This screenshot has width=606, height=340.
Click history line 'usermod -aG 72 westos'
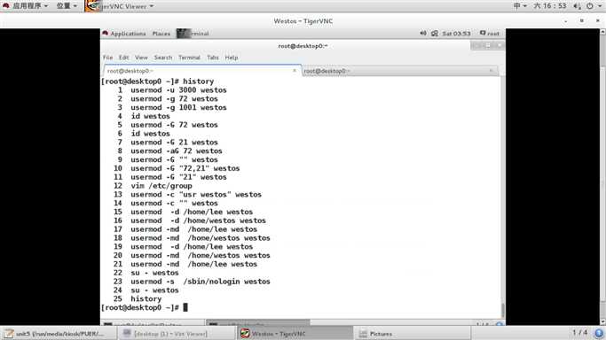[177, 151]
